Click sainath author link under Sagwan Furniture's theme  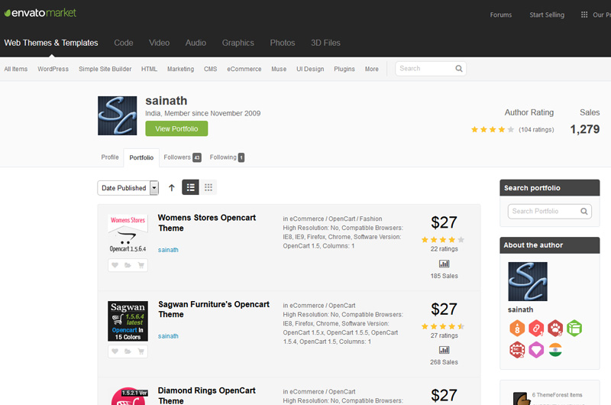tap(168, 336)
